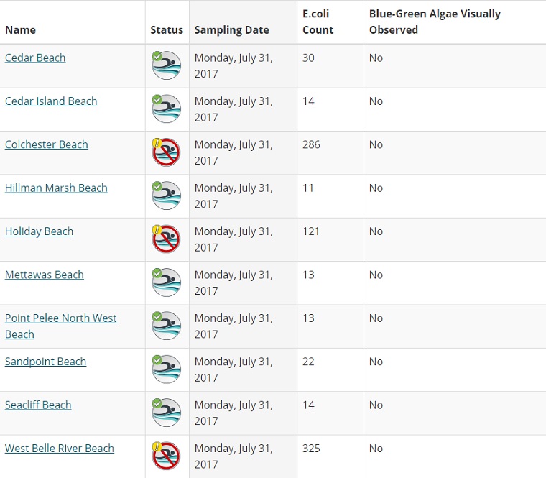Click Seacliff Beach swim status icon
The width and height of the screenshot is (546, 478).
point(167,413)
